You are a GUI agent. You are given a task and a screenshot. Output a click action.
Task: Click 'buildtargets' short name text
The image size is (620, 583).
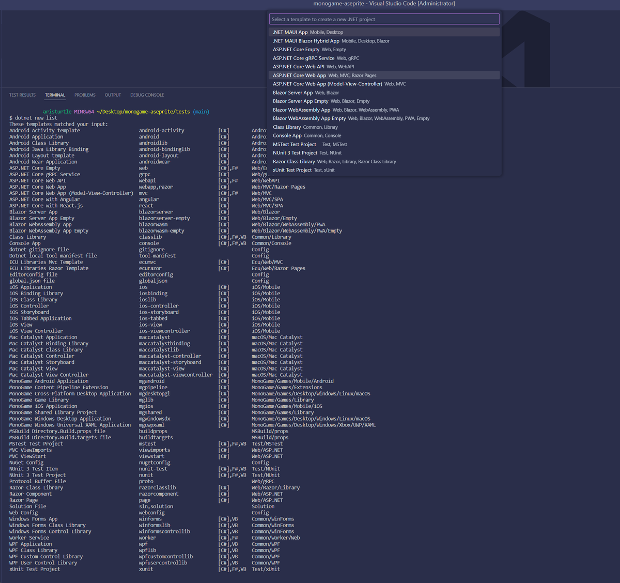click(156, 437)
